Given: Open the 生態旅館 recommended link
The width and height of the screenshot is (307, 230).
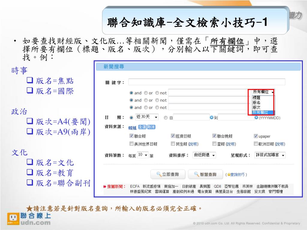Looking at the screenshot, I should point(243,191).
